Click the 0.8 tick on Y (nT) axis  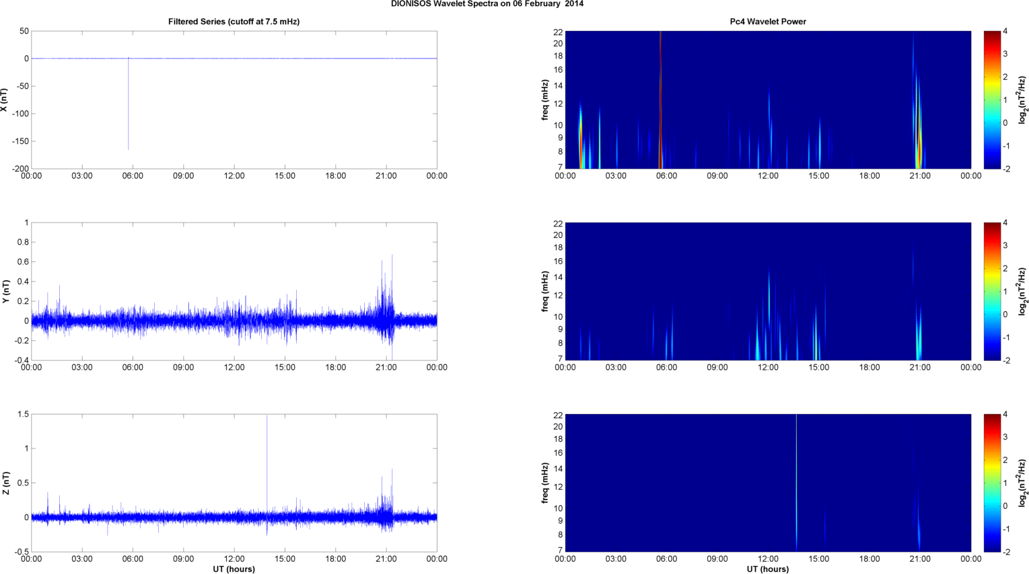[23, 242]
